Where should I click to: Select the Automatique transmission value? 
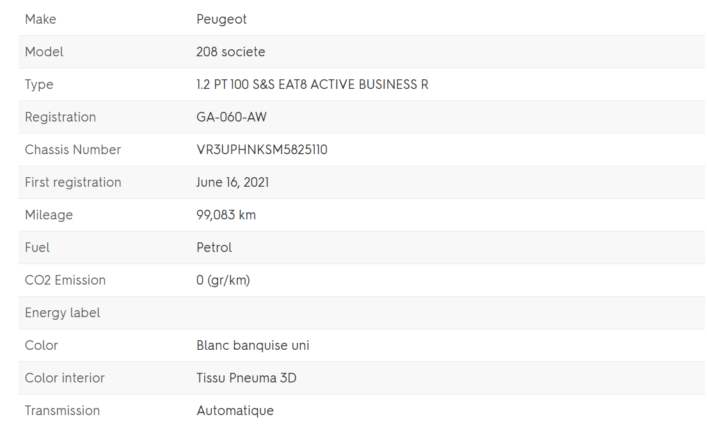tap(235, 411)
